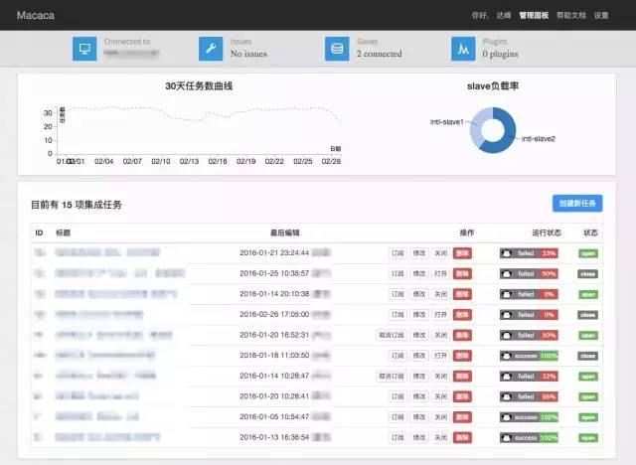Open the 管理面板 nav item
This screenshot has width=636, height=465.
[534, 16]
